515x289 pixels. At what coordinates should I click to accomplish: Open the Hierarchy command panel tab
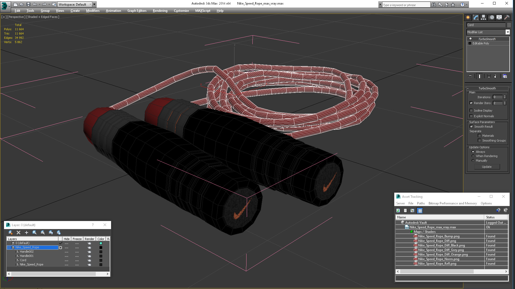click(x=483, y=17)
